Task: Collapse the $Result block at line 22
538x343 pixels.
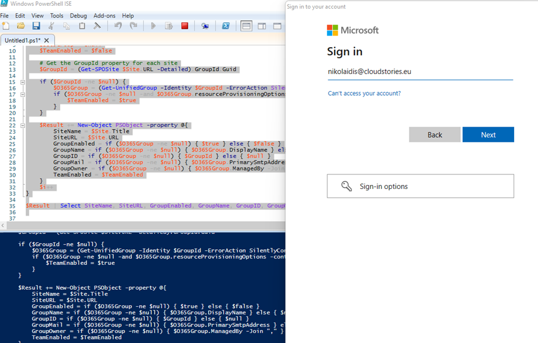Action: [22, 125]
